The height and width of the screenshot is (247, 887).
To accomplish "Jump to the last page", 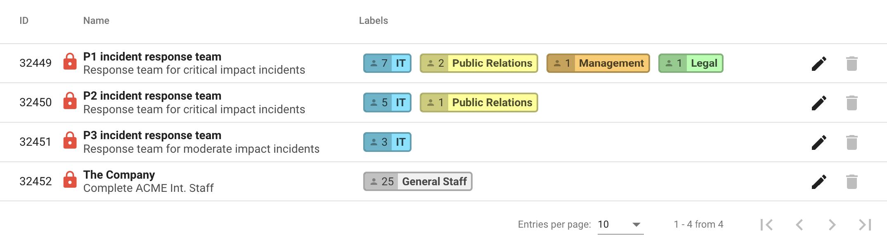I will pyautogui.click(x=865, y=224).
